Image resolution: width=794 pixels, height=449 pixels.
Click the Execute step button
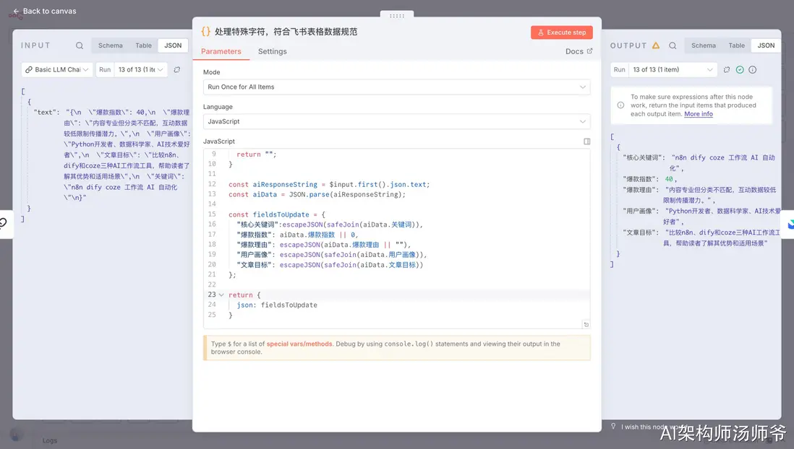point(561,32)
